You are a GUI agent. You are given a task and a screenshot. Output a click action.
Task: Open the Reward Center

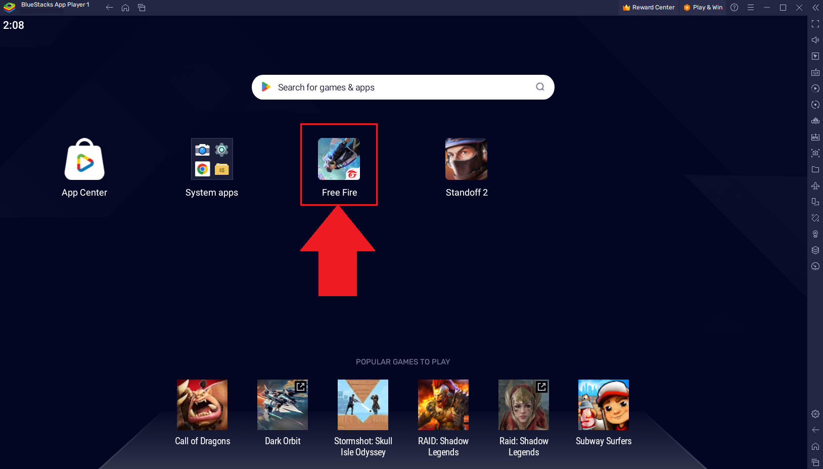click(x=649, y=8)
